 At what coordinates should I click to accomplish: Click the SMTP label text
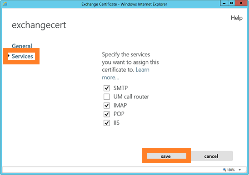click(120, 88)
